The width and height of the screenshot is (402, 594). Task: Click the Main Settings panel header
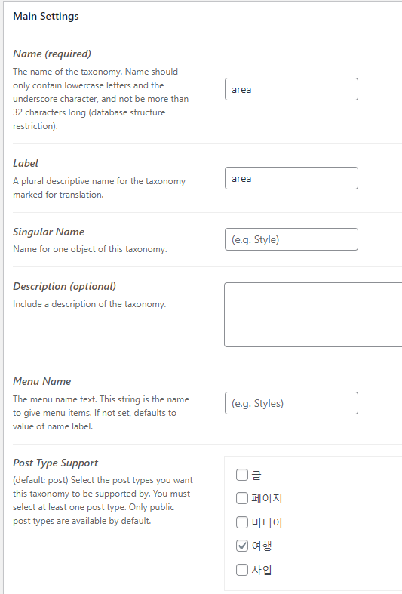pyautogui.click(x=203, y=16)
